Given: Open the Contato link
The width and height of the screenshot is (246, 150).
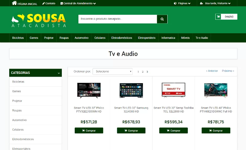Looking at the screenshot, I should [x=50, y=3].
